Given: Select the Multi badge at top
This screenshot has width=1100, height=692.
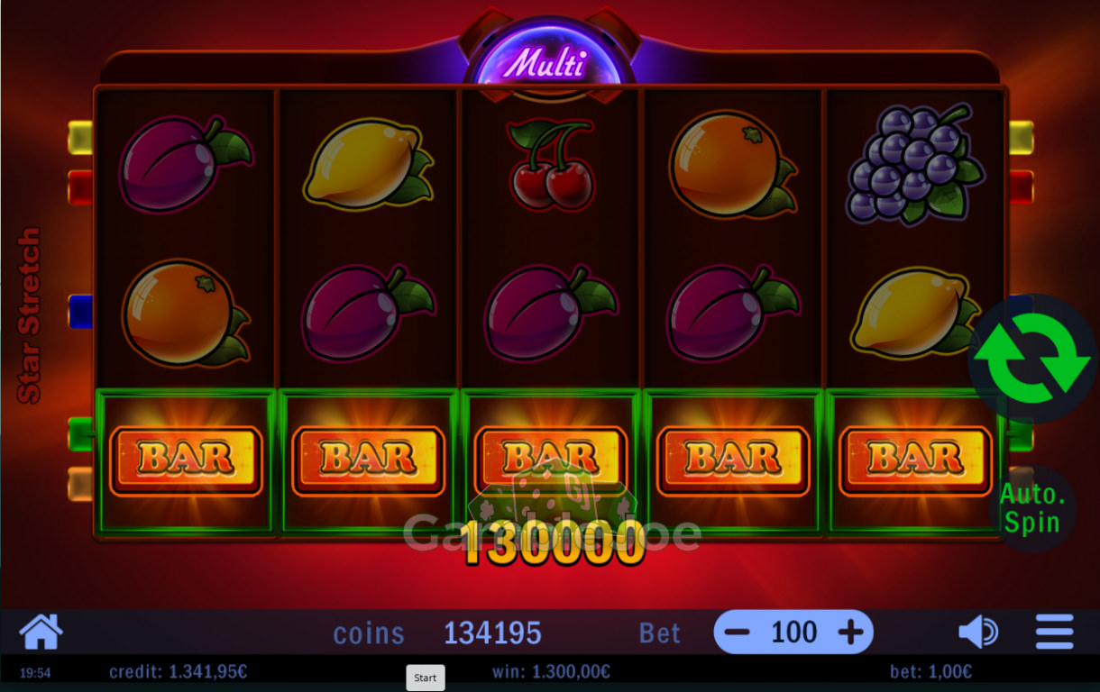Looking at the screenshot, I should click(545, 63).
